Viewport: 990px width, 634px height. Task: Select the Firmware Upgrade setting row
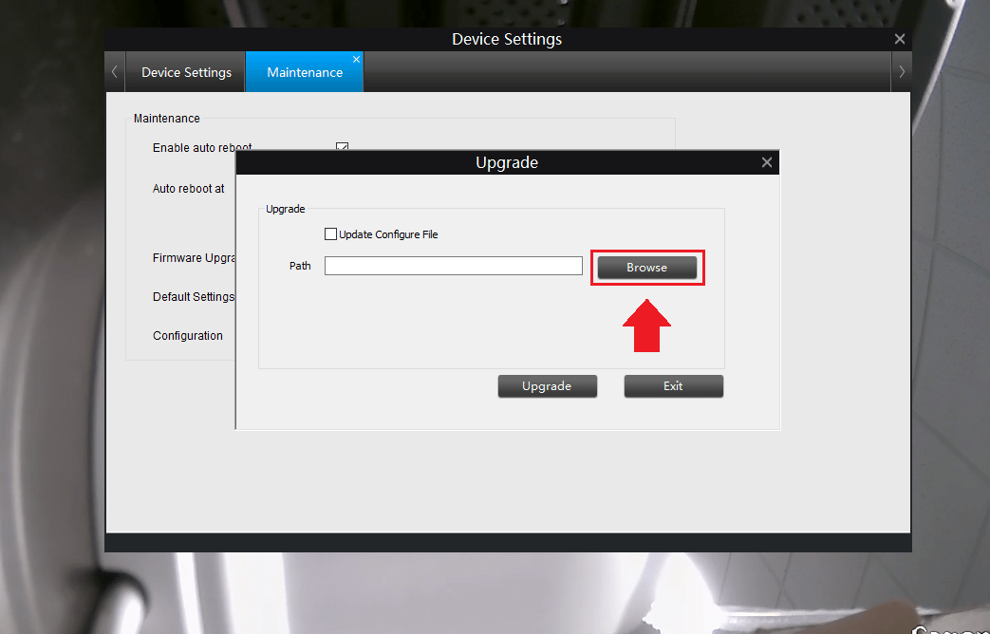click(x=194, y=257)
